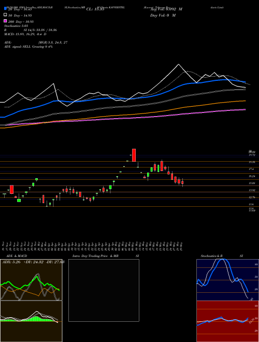
Task: Click the '(MGR) 5.3, 24.3, 27' values
Action: pos(53,42)
